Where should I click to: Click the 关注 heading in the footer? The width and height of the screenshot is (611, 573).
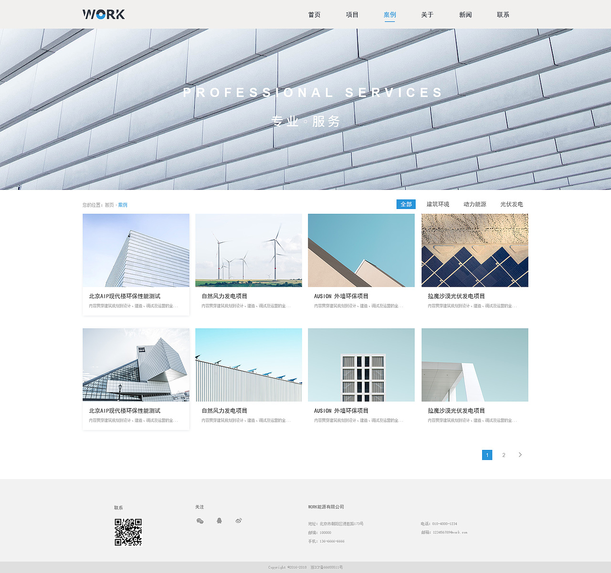point(200,507)
